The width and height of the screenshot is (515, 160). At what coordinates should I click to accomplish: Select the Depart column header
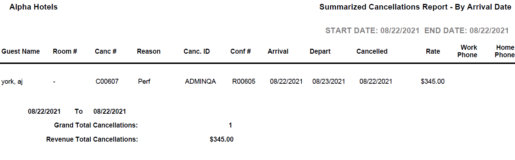pos(320,52)
